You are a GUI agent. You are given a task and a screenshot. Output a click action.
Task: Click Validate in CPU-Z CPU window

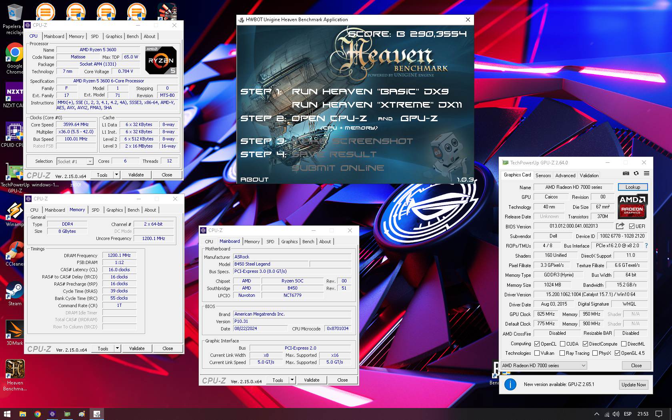click(136, 175)
